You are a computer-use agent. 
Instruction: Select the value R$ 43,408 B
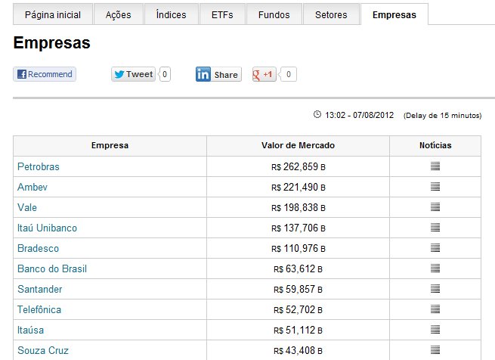298,350
